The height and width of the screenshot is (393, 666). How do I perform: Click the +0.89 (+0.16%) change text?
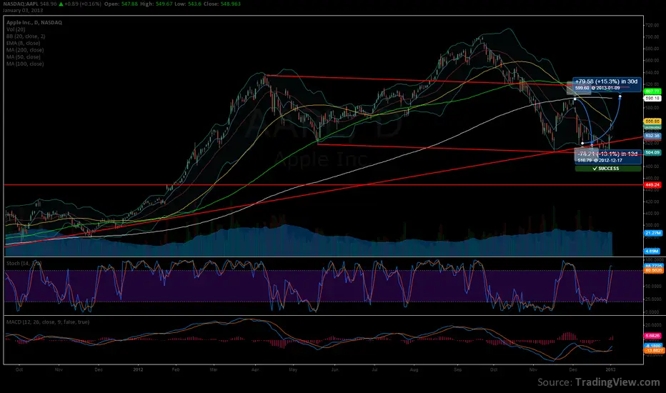83,4
